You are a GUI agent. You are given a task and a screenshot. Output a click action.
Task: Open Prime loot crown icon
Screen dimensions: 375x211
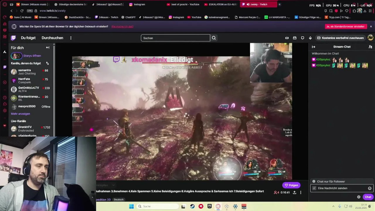[x=287, y=38]
